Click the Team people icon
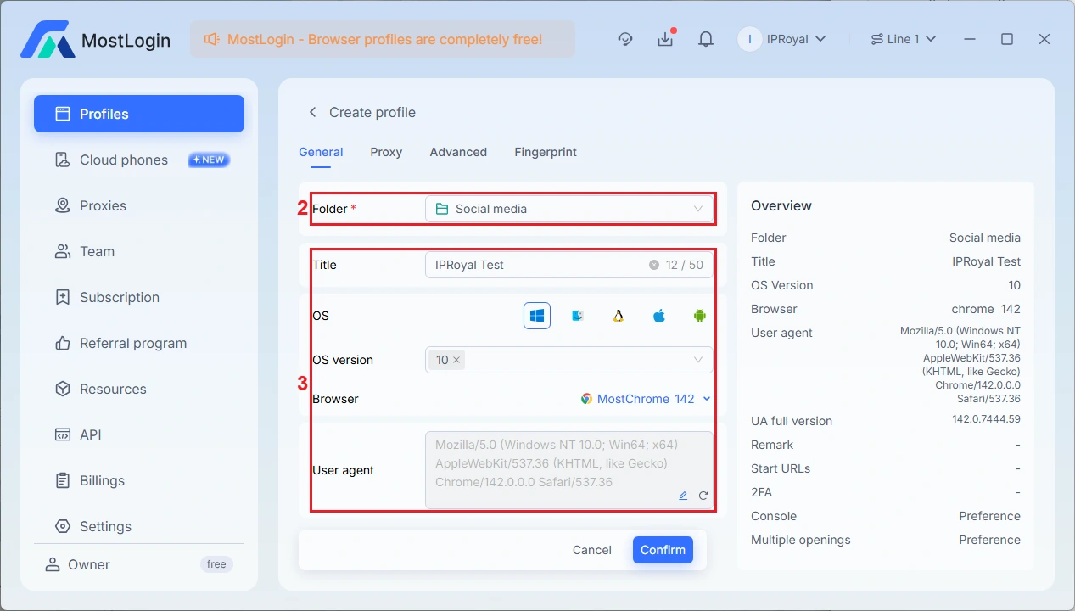1075x611 pixels. coord(62,251)
